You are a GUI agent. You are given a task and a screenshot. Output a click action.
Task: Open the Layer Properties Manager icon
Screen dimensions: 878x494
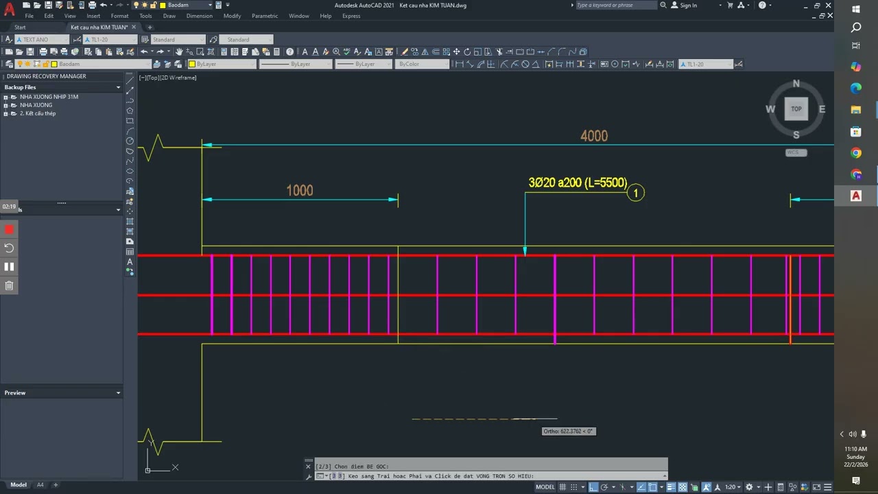pyautogui.click(x=9, y=64)
